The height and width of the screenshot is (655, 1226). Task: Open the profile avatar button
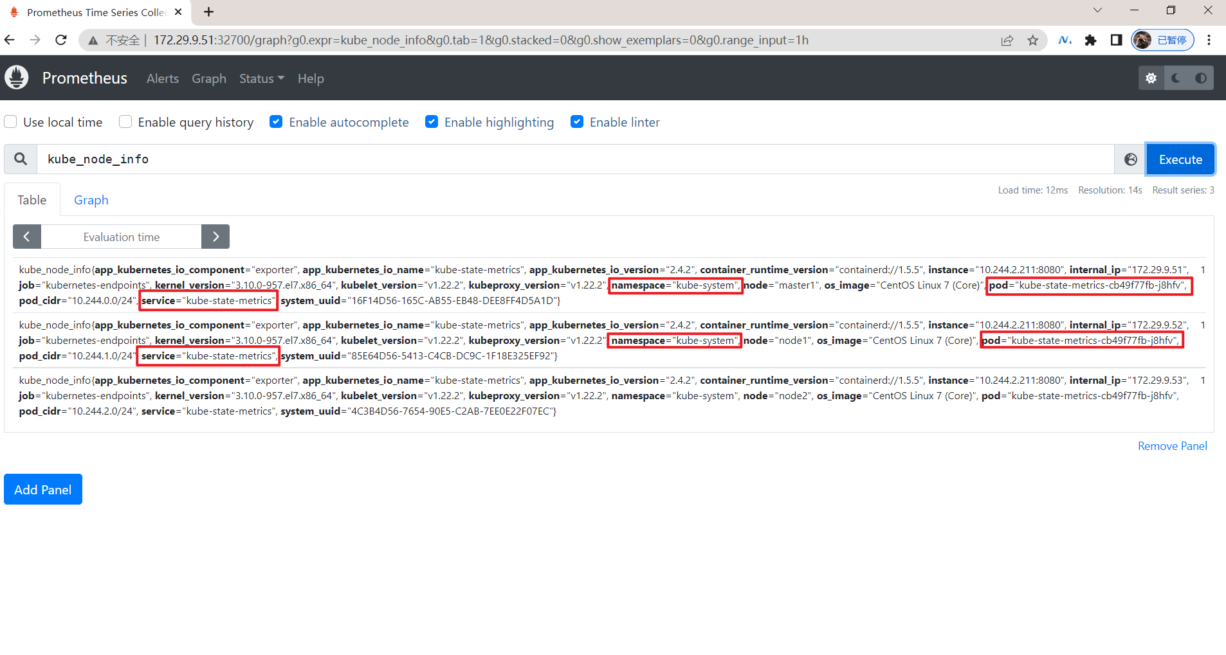[1162, 40]
